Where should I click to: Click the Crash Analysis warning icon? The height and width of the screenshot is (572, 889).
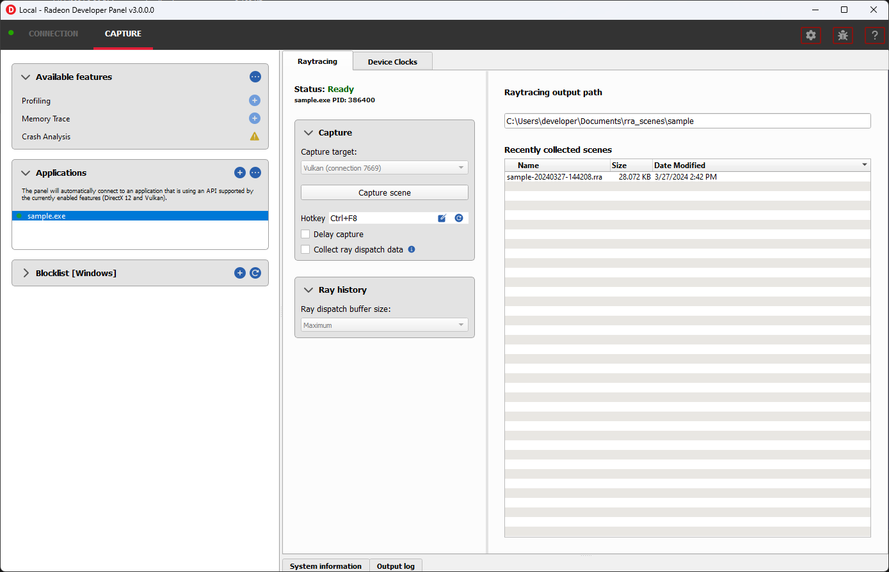coord(255,136)
